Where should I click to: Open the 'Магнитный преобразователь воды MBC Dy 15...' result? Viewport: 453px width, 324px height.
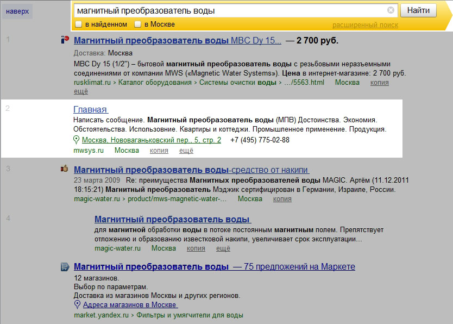click(x=178, y=40)
